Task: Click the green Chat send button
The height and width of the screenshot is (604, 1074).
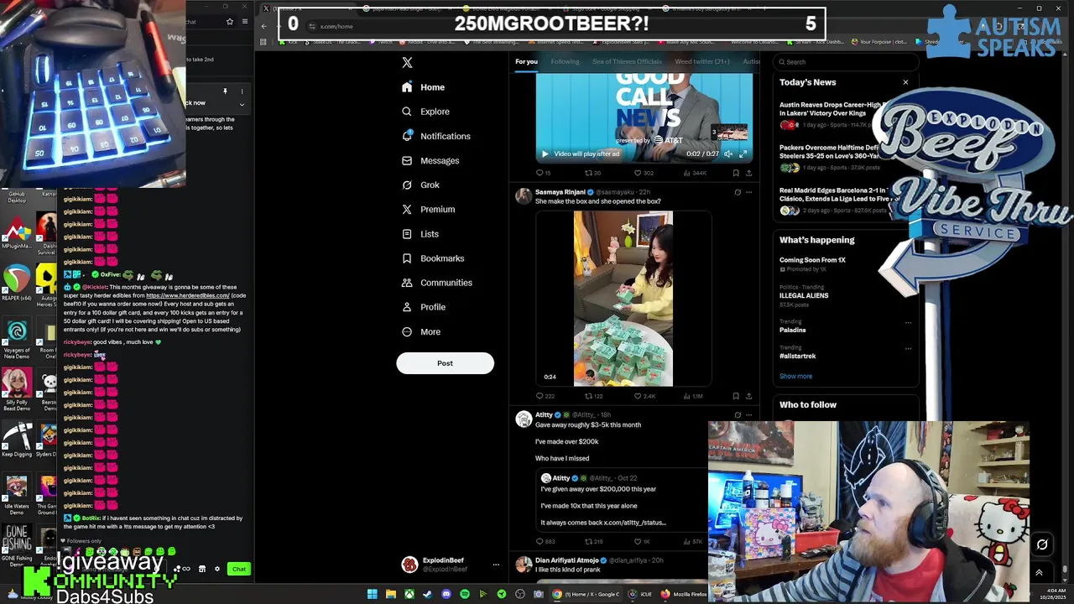Action: (x=239, y=570)
